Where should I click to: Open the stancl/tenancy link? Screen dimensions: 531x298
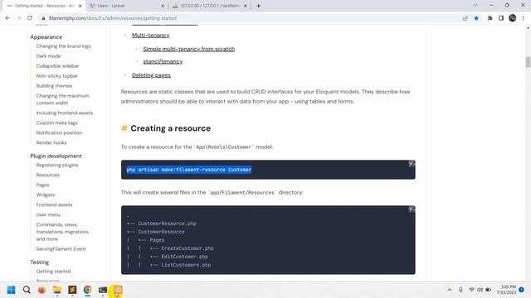pos(163,61)
